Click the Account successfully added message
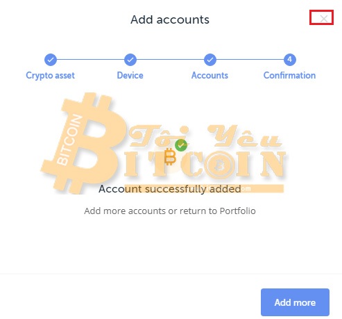342x319 pixels. (170, 189)
